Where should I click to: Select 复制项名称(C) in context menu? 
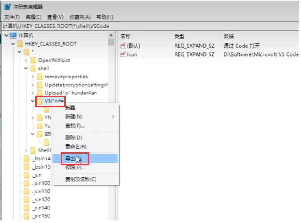pos(81,179)
